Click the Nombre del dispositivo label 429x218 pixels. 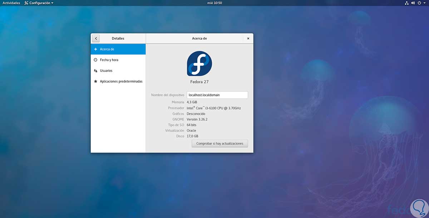[168, 95]
